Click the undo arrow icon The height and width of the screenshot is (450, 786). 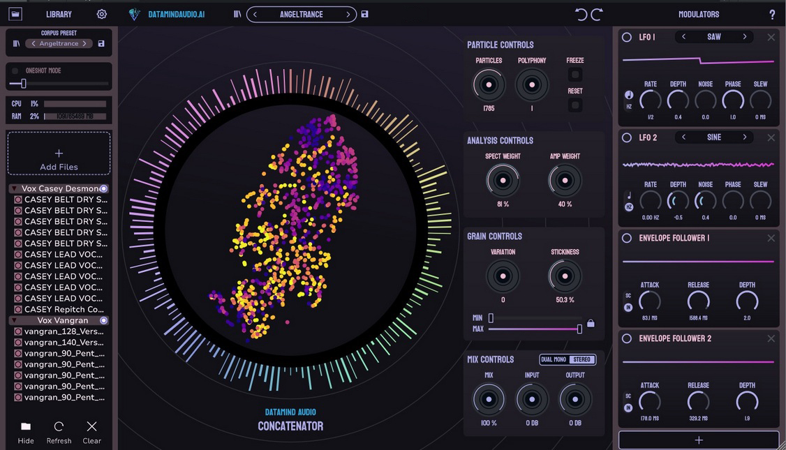(x=581, y=14)
